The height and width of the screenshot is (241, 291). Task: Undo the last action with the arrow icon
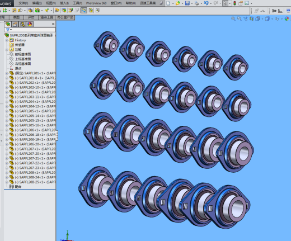point(206,3)
